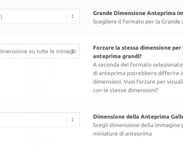Click the up-down arrow icon for the Anteprima Galleria select box
183x147 pixels.
pos(72,120)
